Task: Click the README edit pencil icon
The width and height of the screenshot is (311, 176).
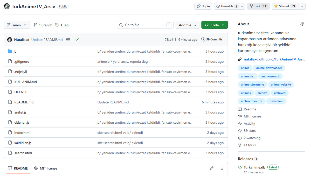Action: point(212,168)
